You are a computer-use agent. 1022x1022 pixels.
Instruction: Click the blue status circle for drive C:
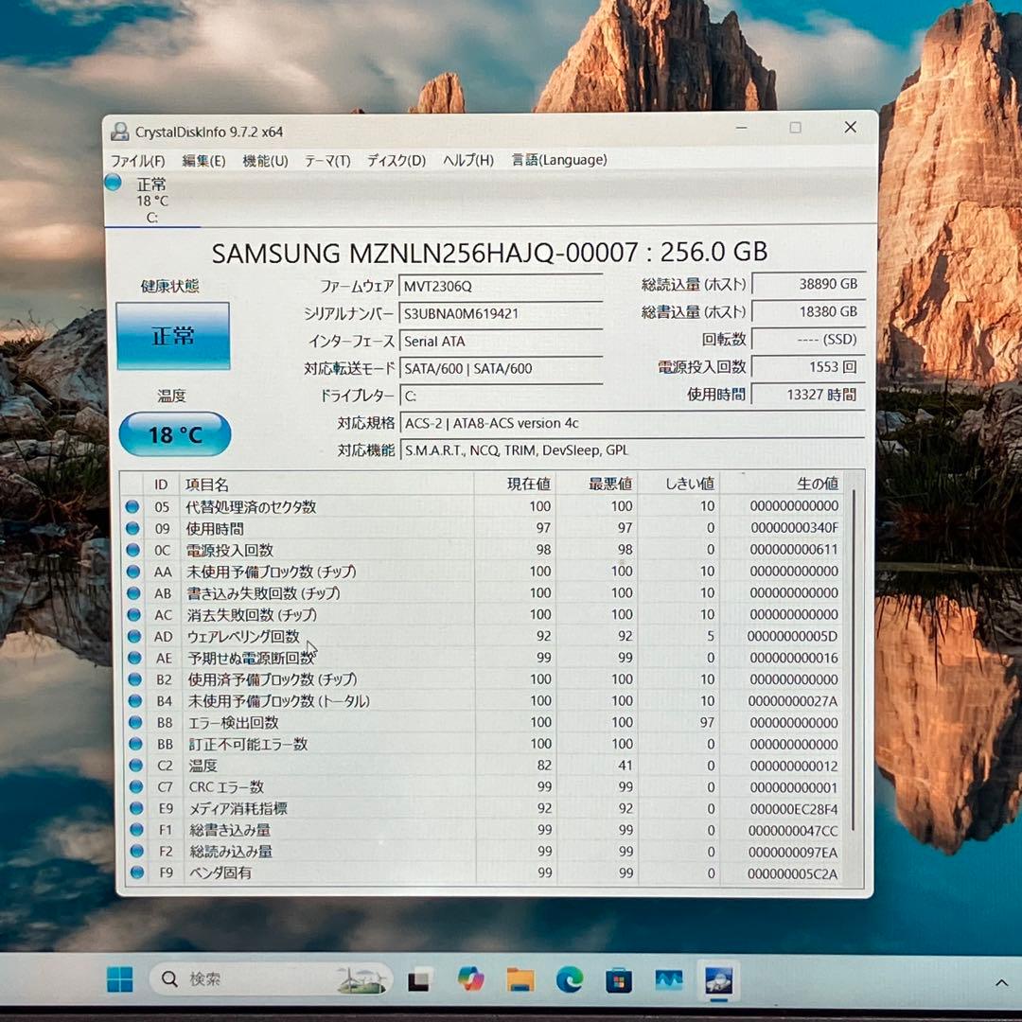tap(114, 183)
